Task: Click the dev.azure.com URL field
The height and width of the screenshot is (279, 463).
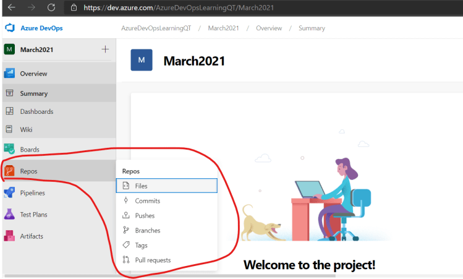Action: (x=179, y=7)
